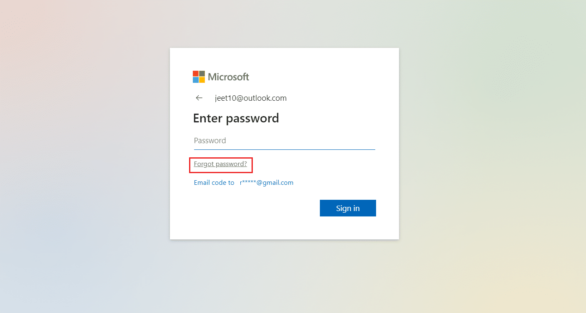Click the yellow square of Microsoft logo
This screenshot has height=313, width=586.
pyautogui.click(x=202, y=80)
